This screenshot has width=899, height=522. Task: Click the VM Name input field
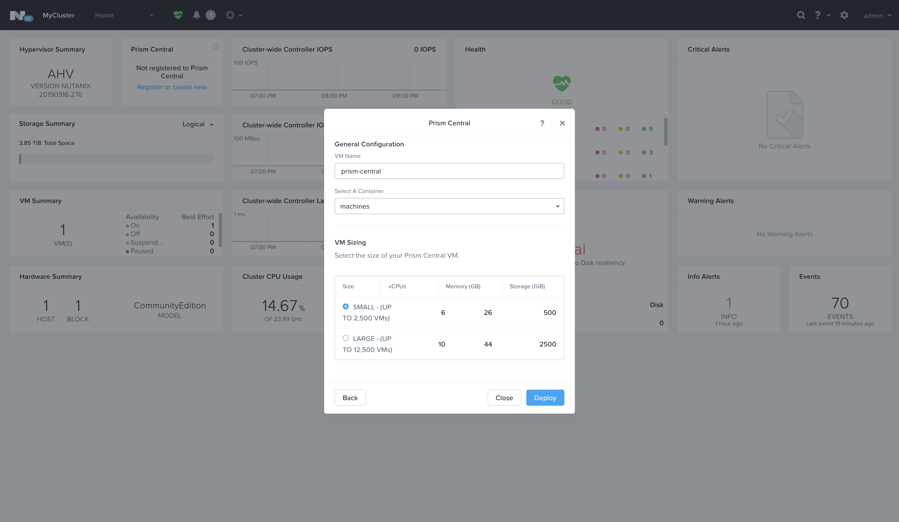[x=449, y=171]
